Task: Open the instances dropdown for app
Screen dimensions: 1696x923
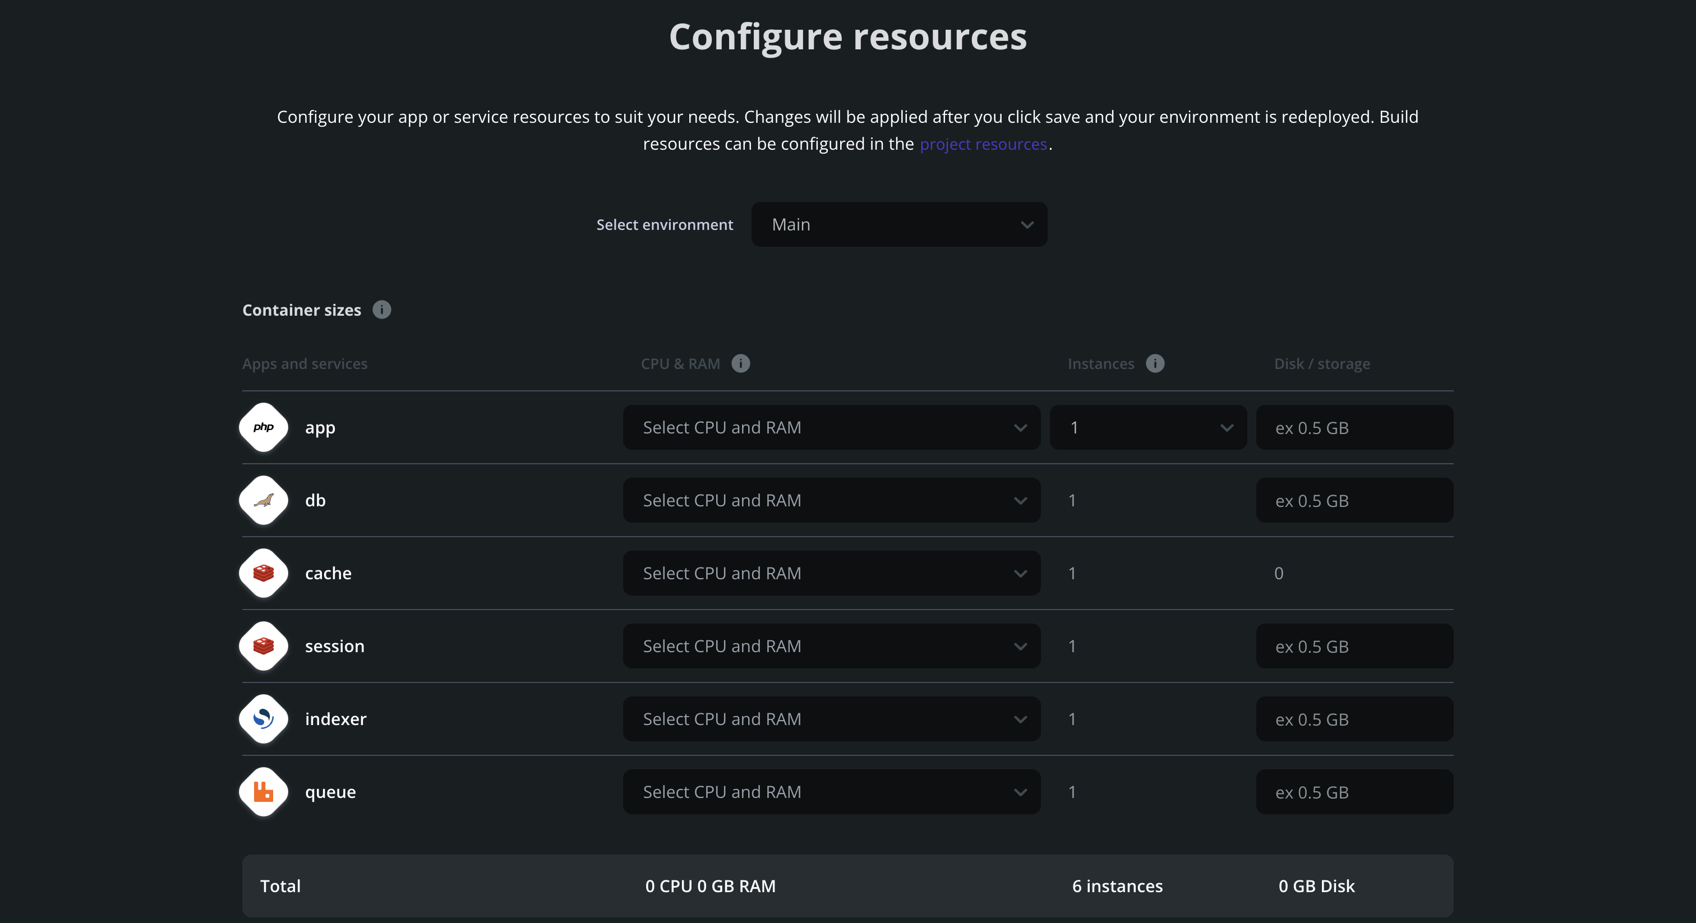Action: (1148, 427)
